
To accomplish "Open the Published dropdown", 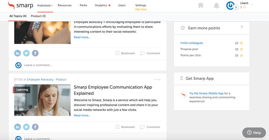I will (45, 5).
